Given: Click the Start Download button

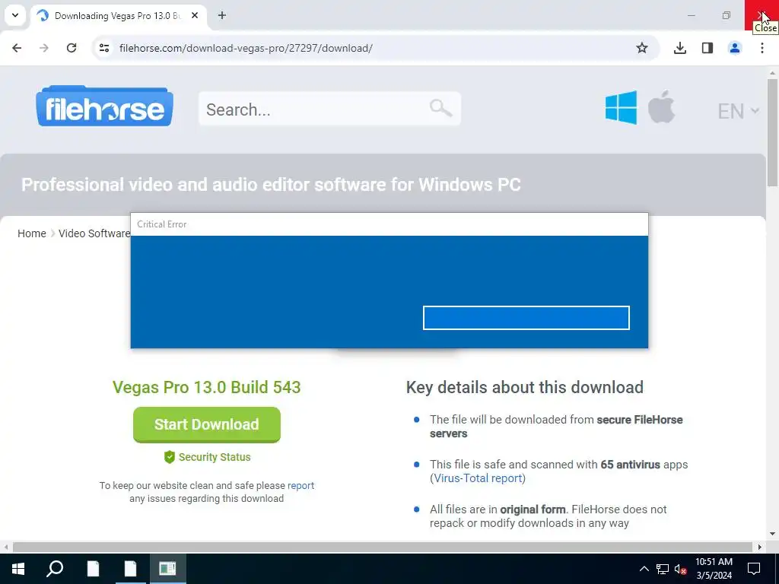Looking at the screenshot, I should (207, 424).
